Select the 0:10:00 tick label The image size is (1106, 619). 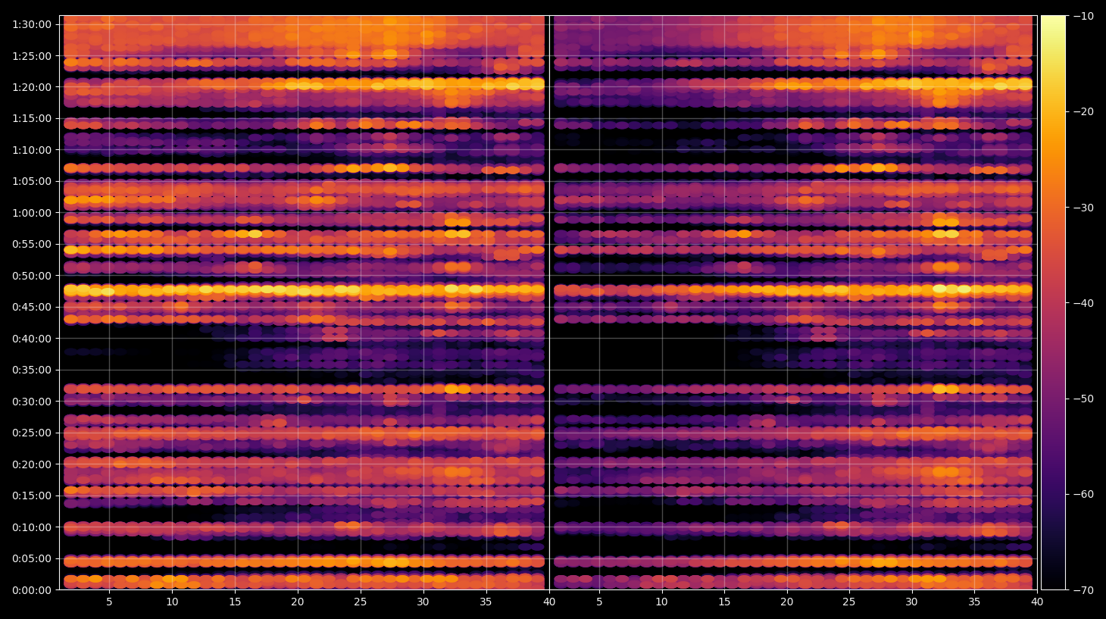(x=32, y=527)
